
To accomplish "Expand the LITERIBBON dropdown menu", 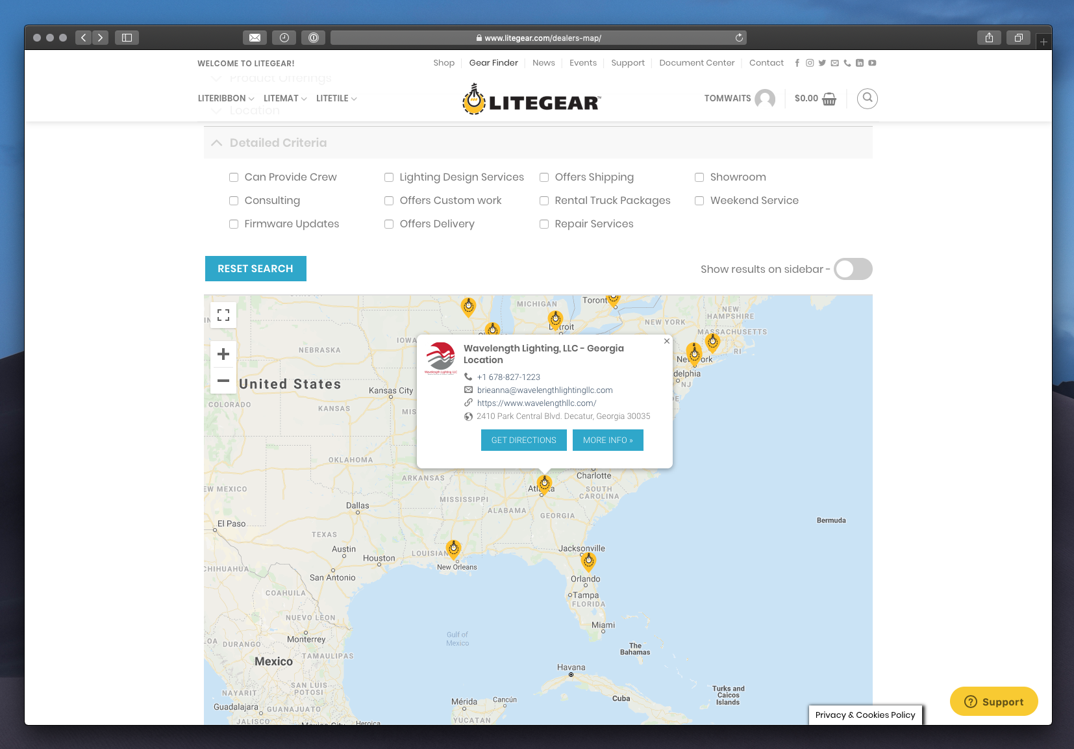I will pyautogui.click(x=226, y=99).
